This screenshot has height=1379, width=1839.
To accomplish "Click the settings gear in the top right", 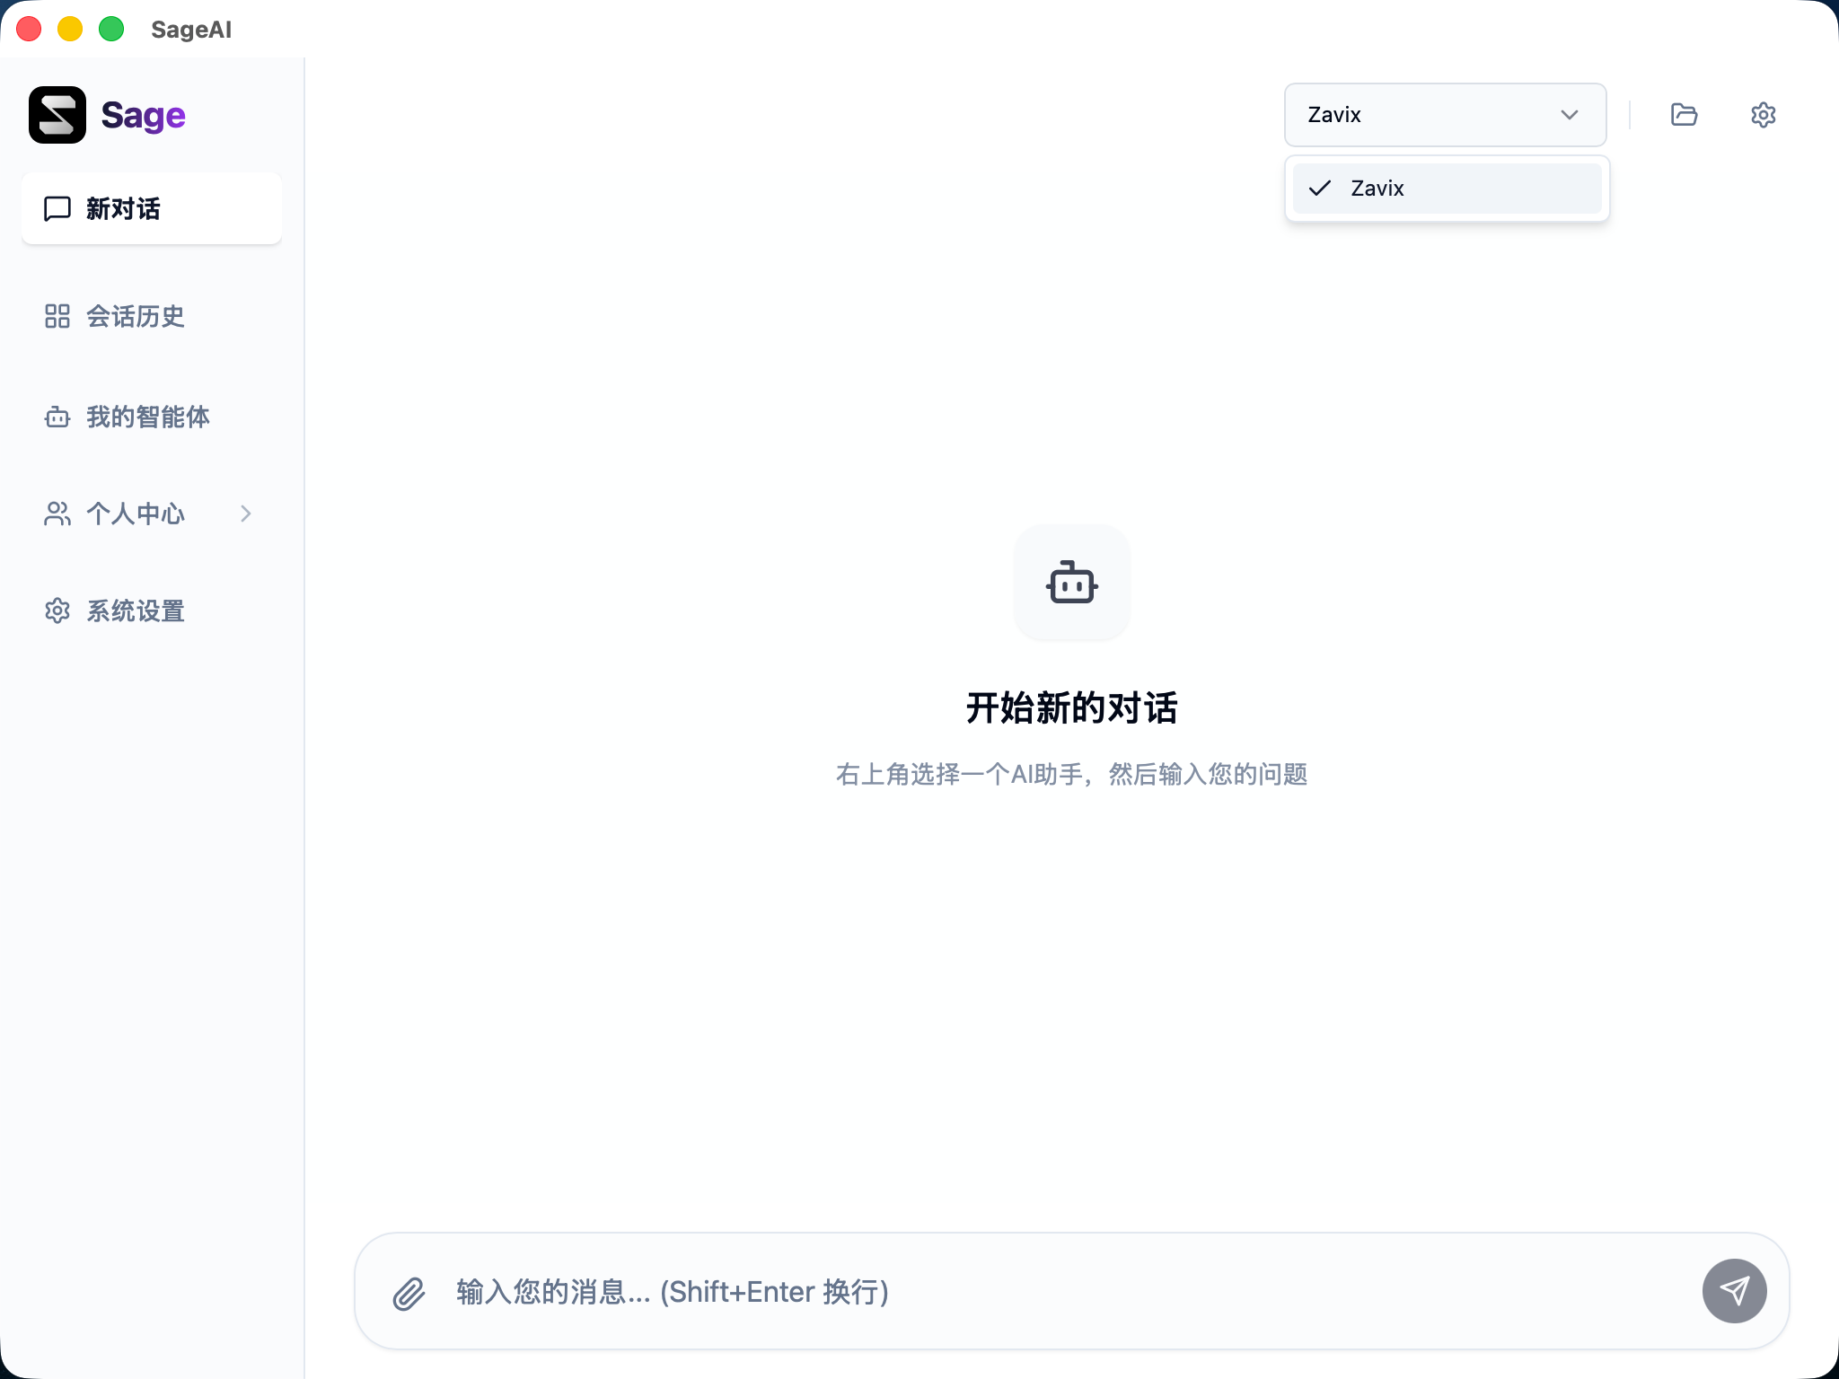I will pos(1763,114).
